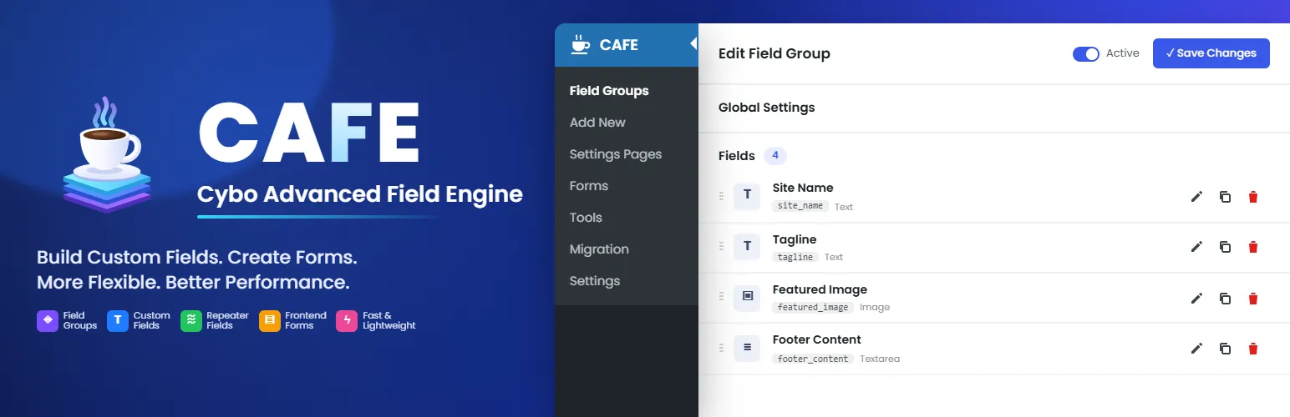Duplicate the Footer Content field
The height and width of the screenshot is (417, 1290).
pyautogui.click(x=1225, y=349)
